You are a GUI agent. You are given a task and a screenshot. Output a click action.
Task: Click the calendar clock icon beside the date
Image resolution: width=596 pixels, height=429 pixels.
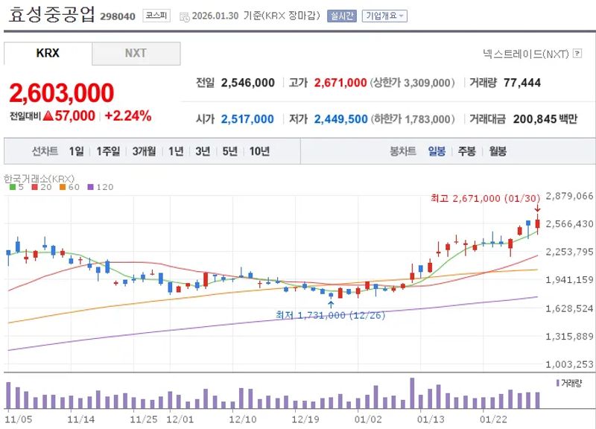coord(185,16)
